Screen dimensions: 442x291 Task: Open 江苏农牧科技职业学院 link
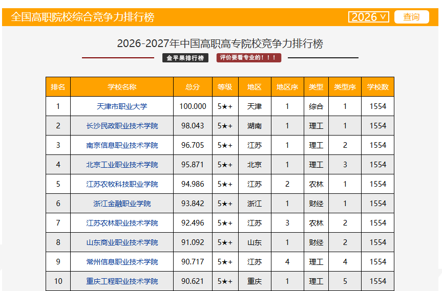[122, 184]
